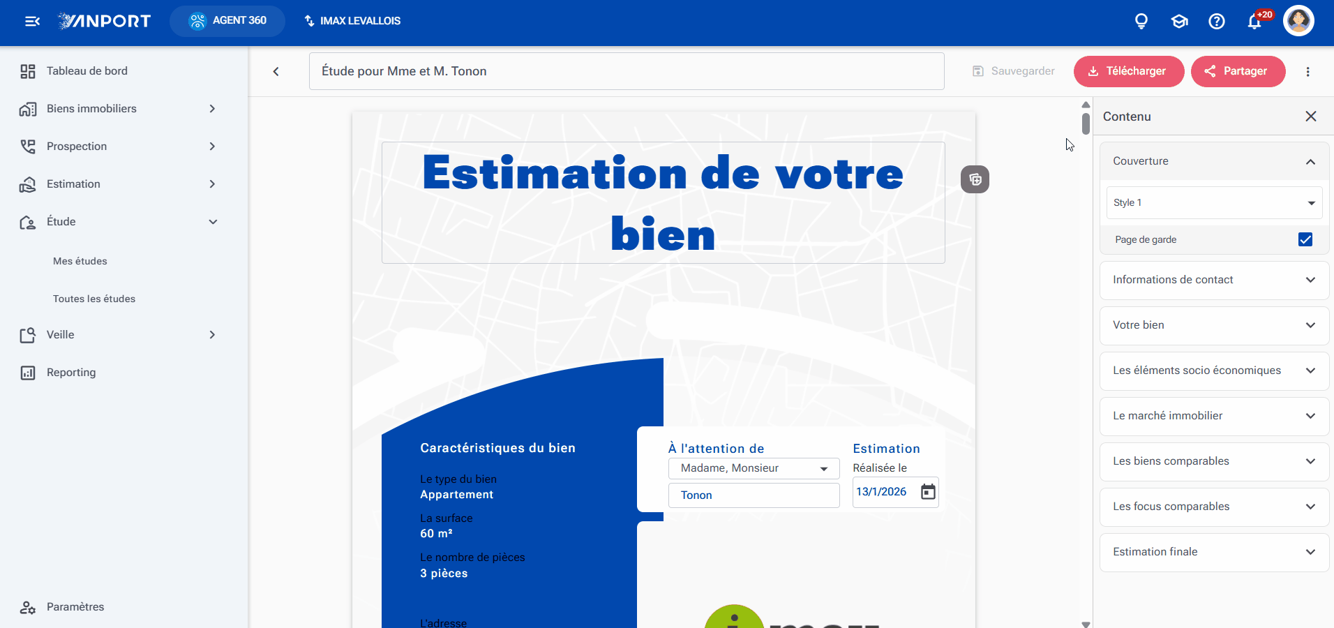1334x628 pixels.
Task: Uncheck the Page de garde checkbox
Action: [1305, 239]
